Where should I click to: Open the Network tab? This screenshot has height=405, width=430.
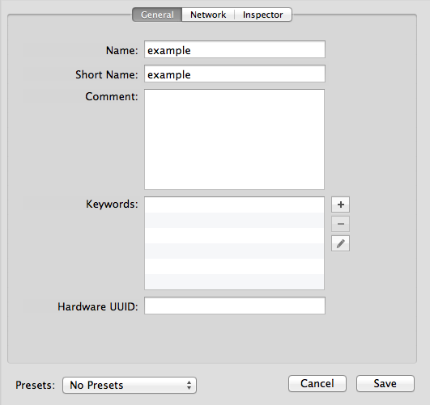[x=208, y=15]
